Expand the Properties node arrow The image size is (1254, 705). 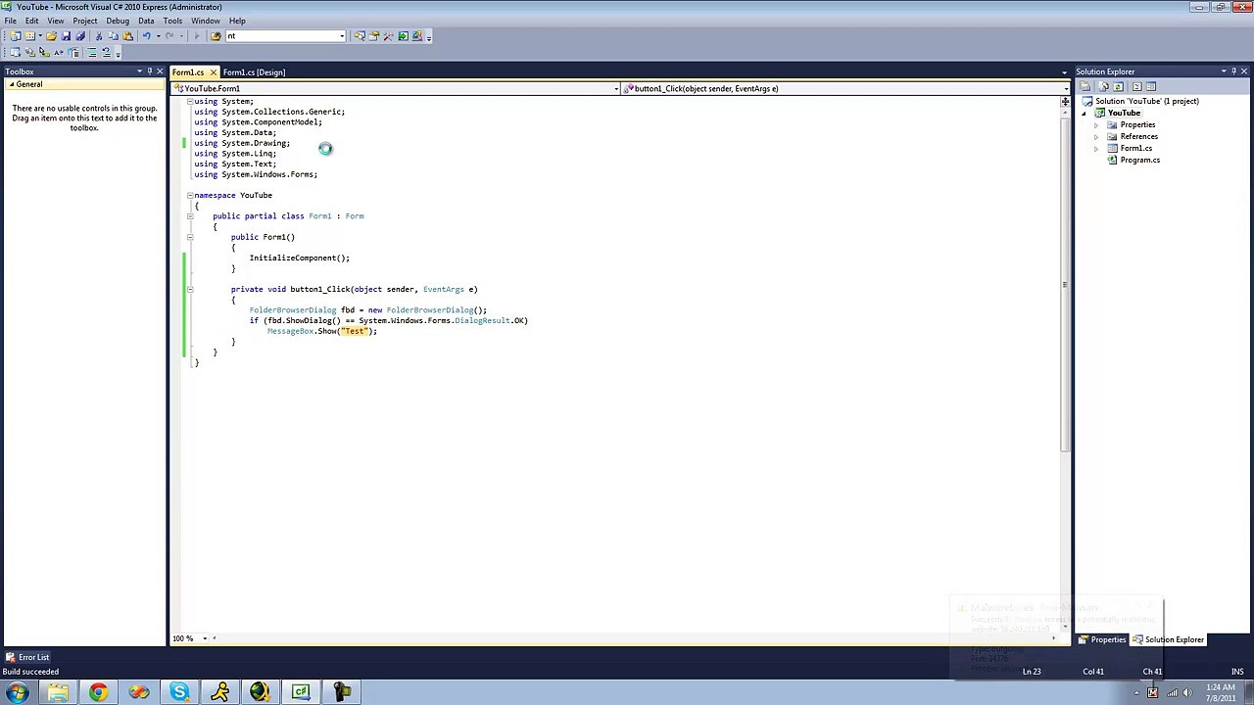(1096, 125)
